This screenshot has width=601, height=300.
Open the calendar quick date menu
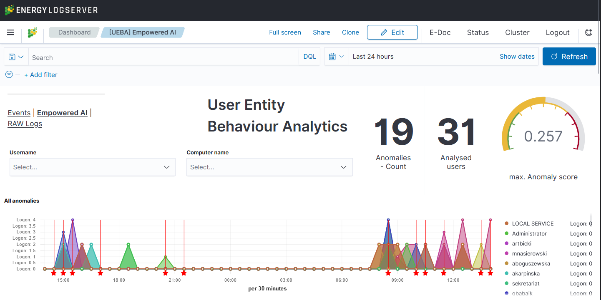[x=336, y=57]
